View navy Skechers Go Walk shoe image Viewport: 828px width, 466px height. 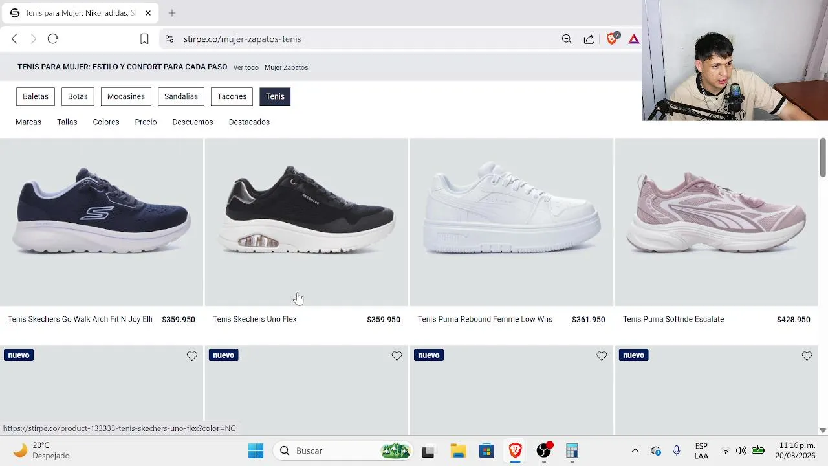point(102,222)
